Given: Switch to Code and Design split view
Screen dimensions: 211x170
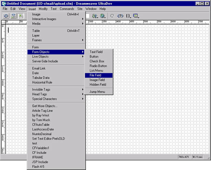Looking at the screenshot, I should 13,16.
